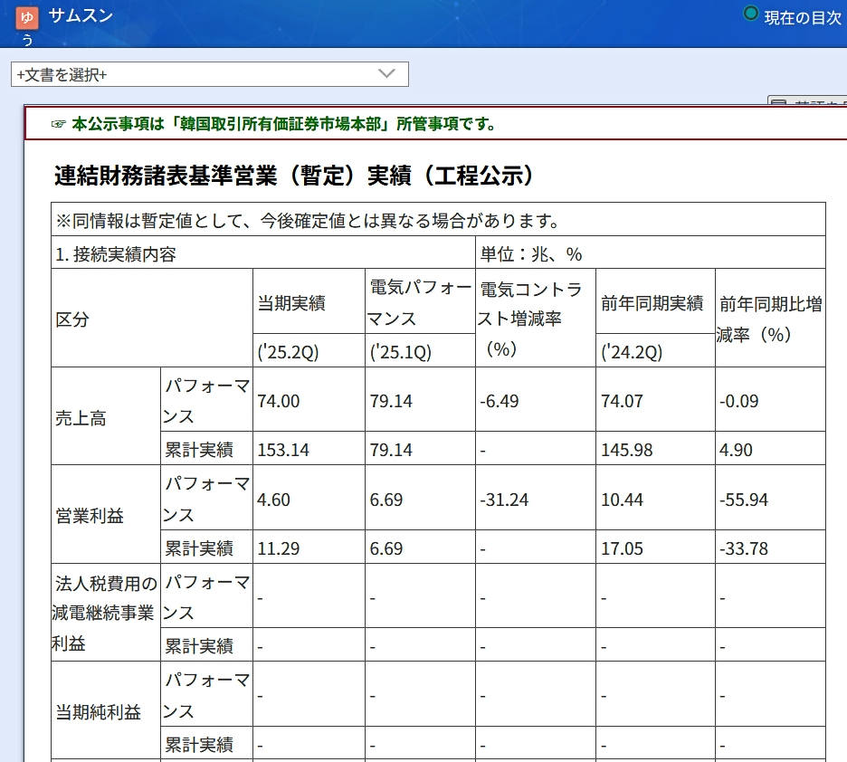The height and width of the screenshot is (762, 847).
Task: Select the 当期純利益 row label
Action: pos(99,712)
